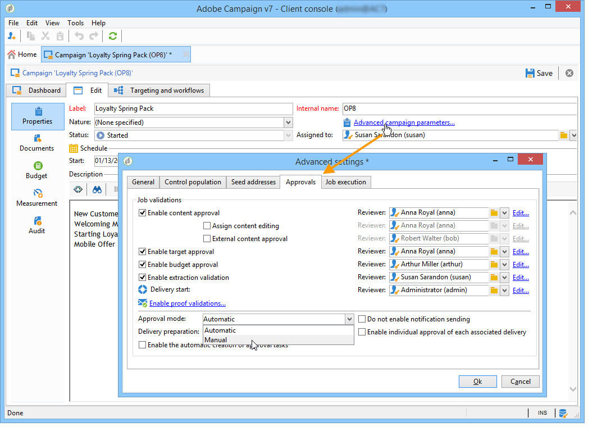
Task: Select the Properties section icon
Action: [x=38, y=116]
